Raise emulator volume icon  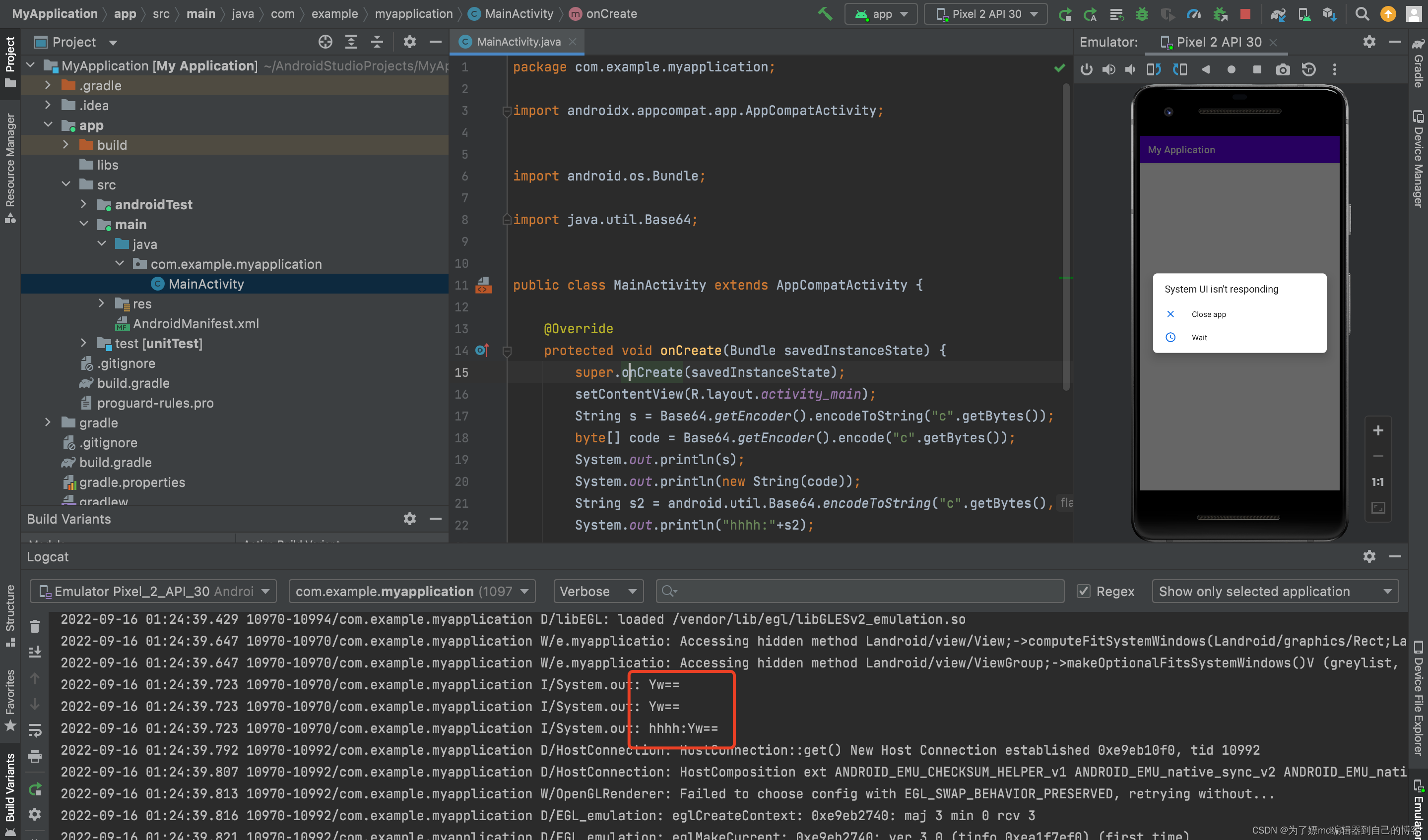pyautogui.click(x=1108, y=69)
